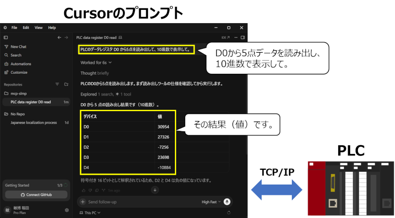Click the thumbs up feedback icon

pos(84,190)
